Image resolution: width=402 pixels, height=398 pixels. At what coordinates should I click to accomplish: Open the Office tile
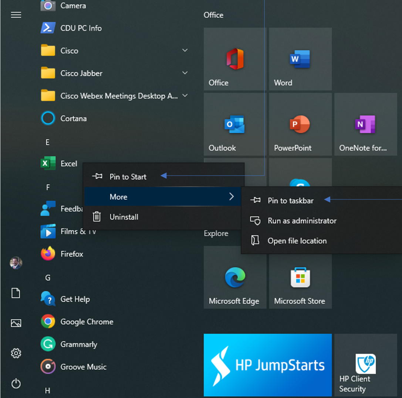[x=235, y=59]
